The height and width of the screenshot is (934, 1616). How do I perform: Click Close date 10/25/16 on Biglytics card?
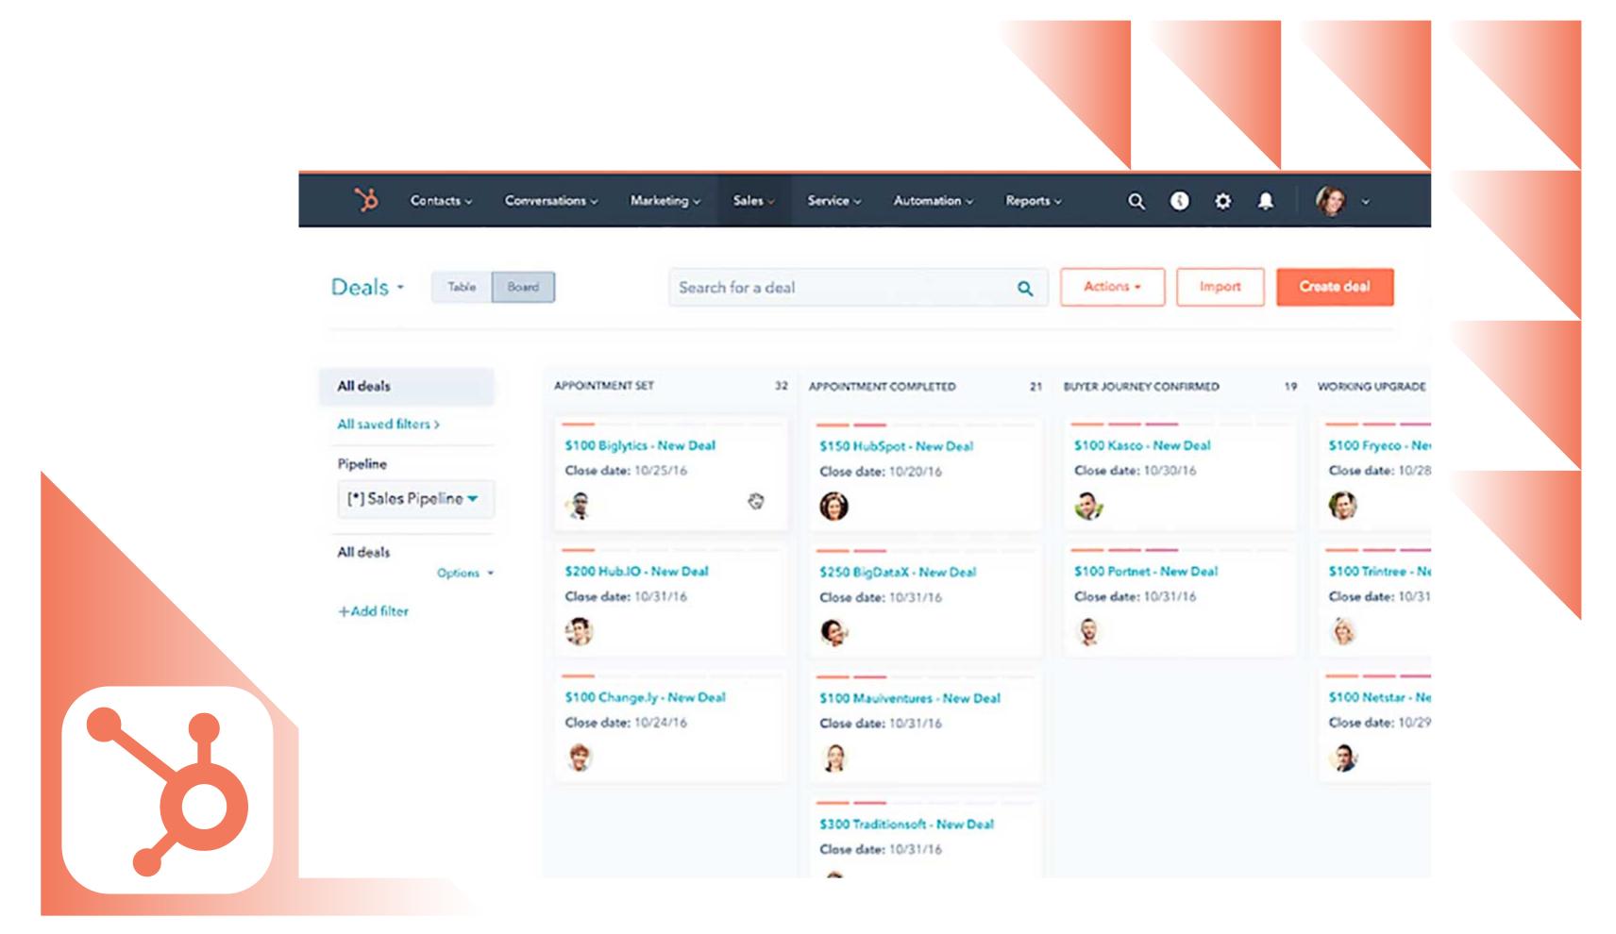coord(626,471)
